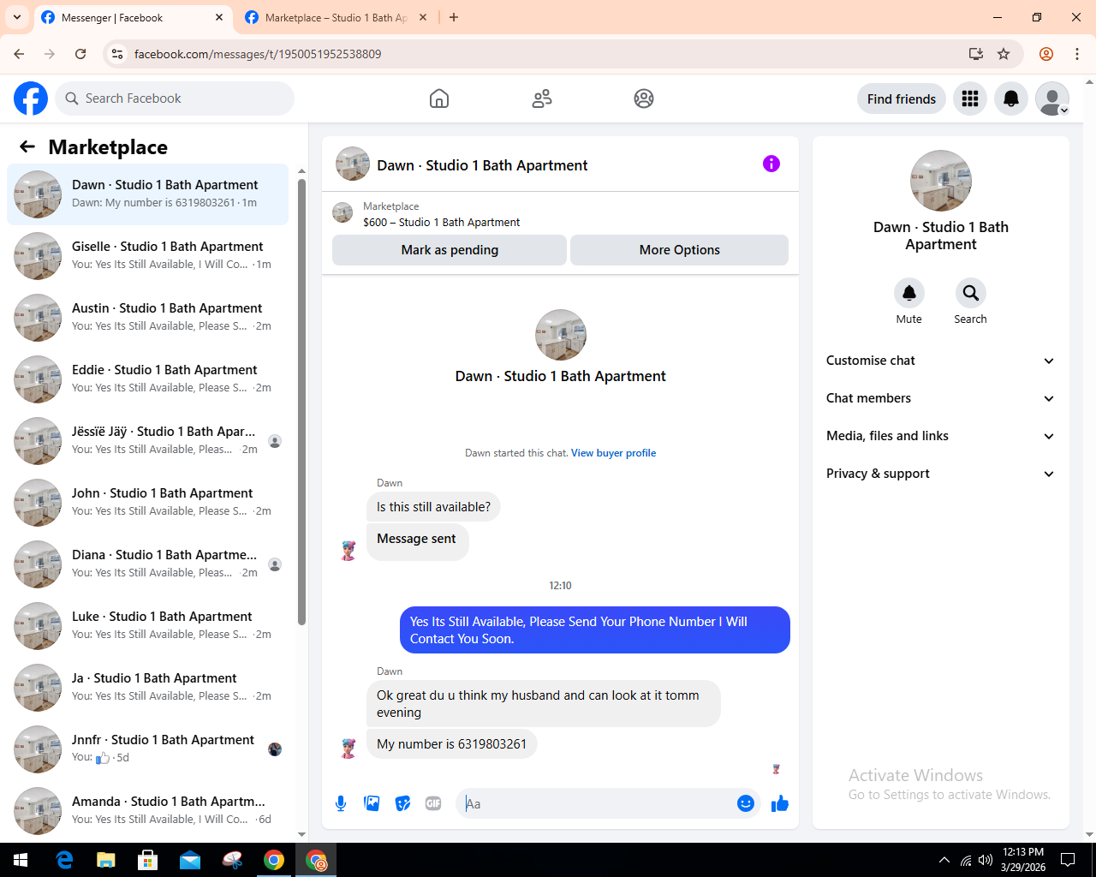Screen dimensions: 1096x877
Task: Click the listing thumbnail in right panel
Action: click(941, 181)
